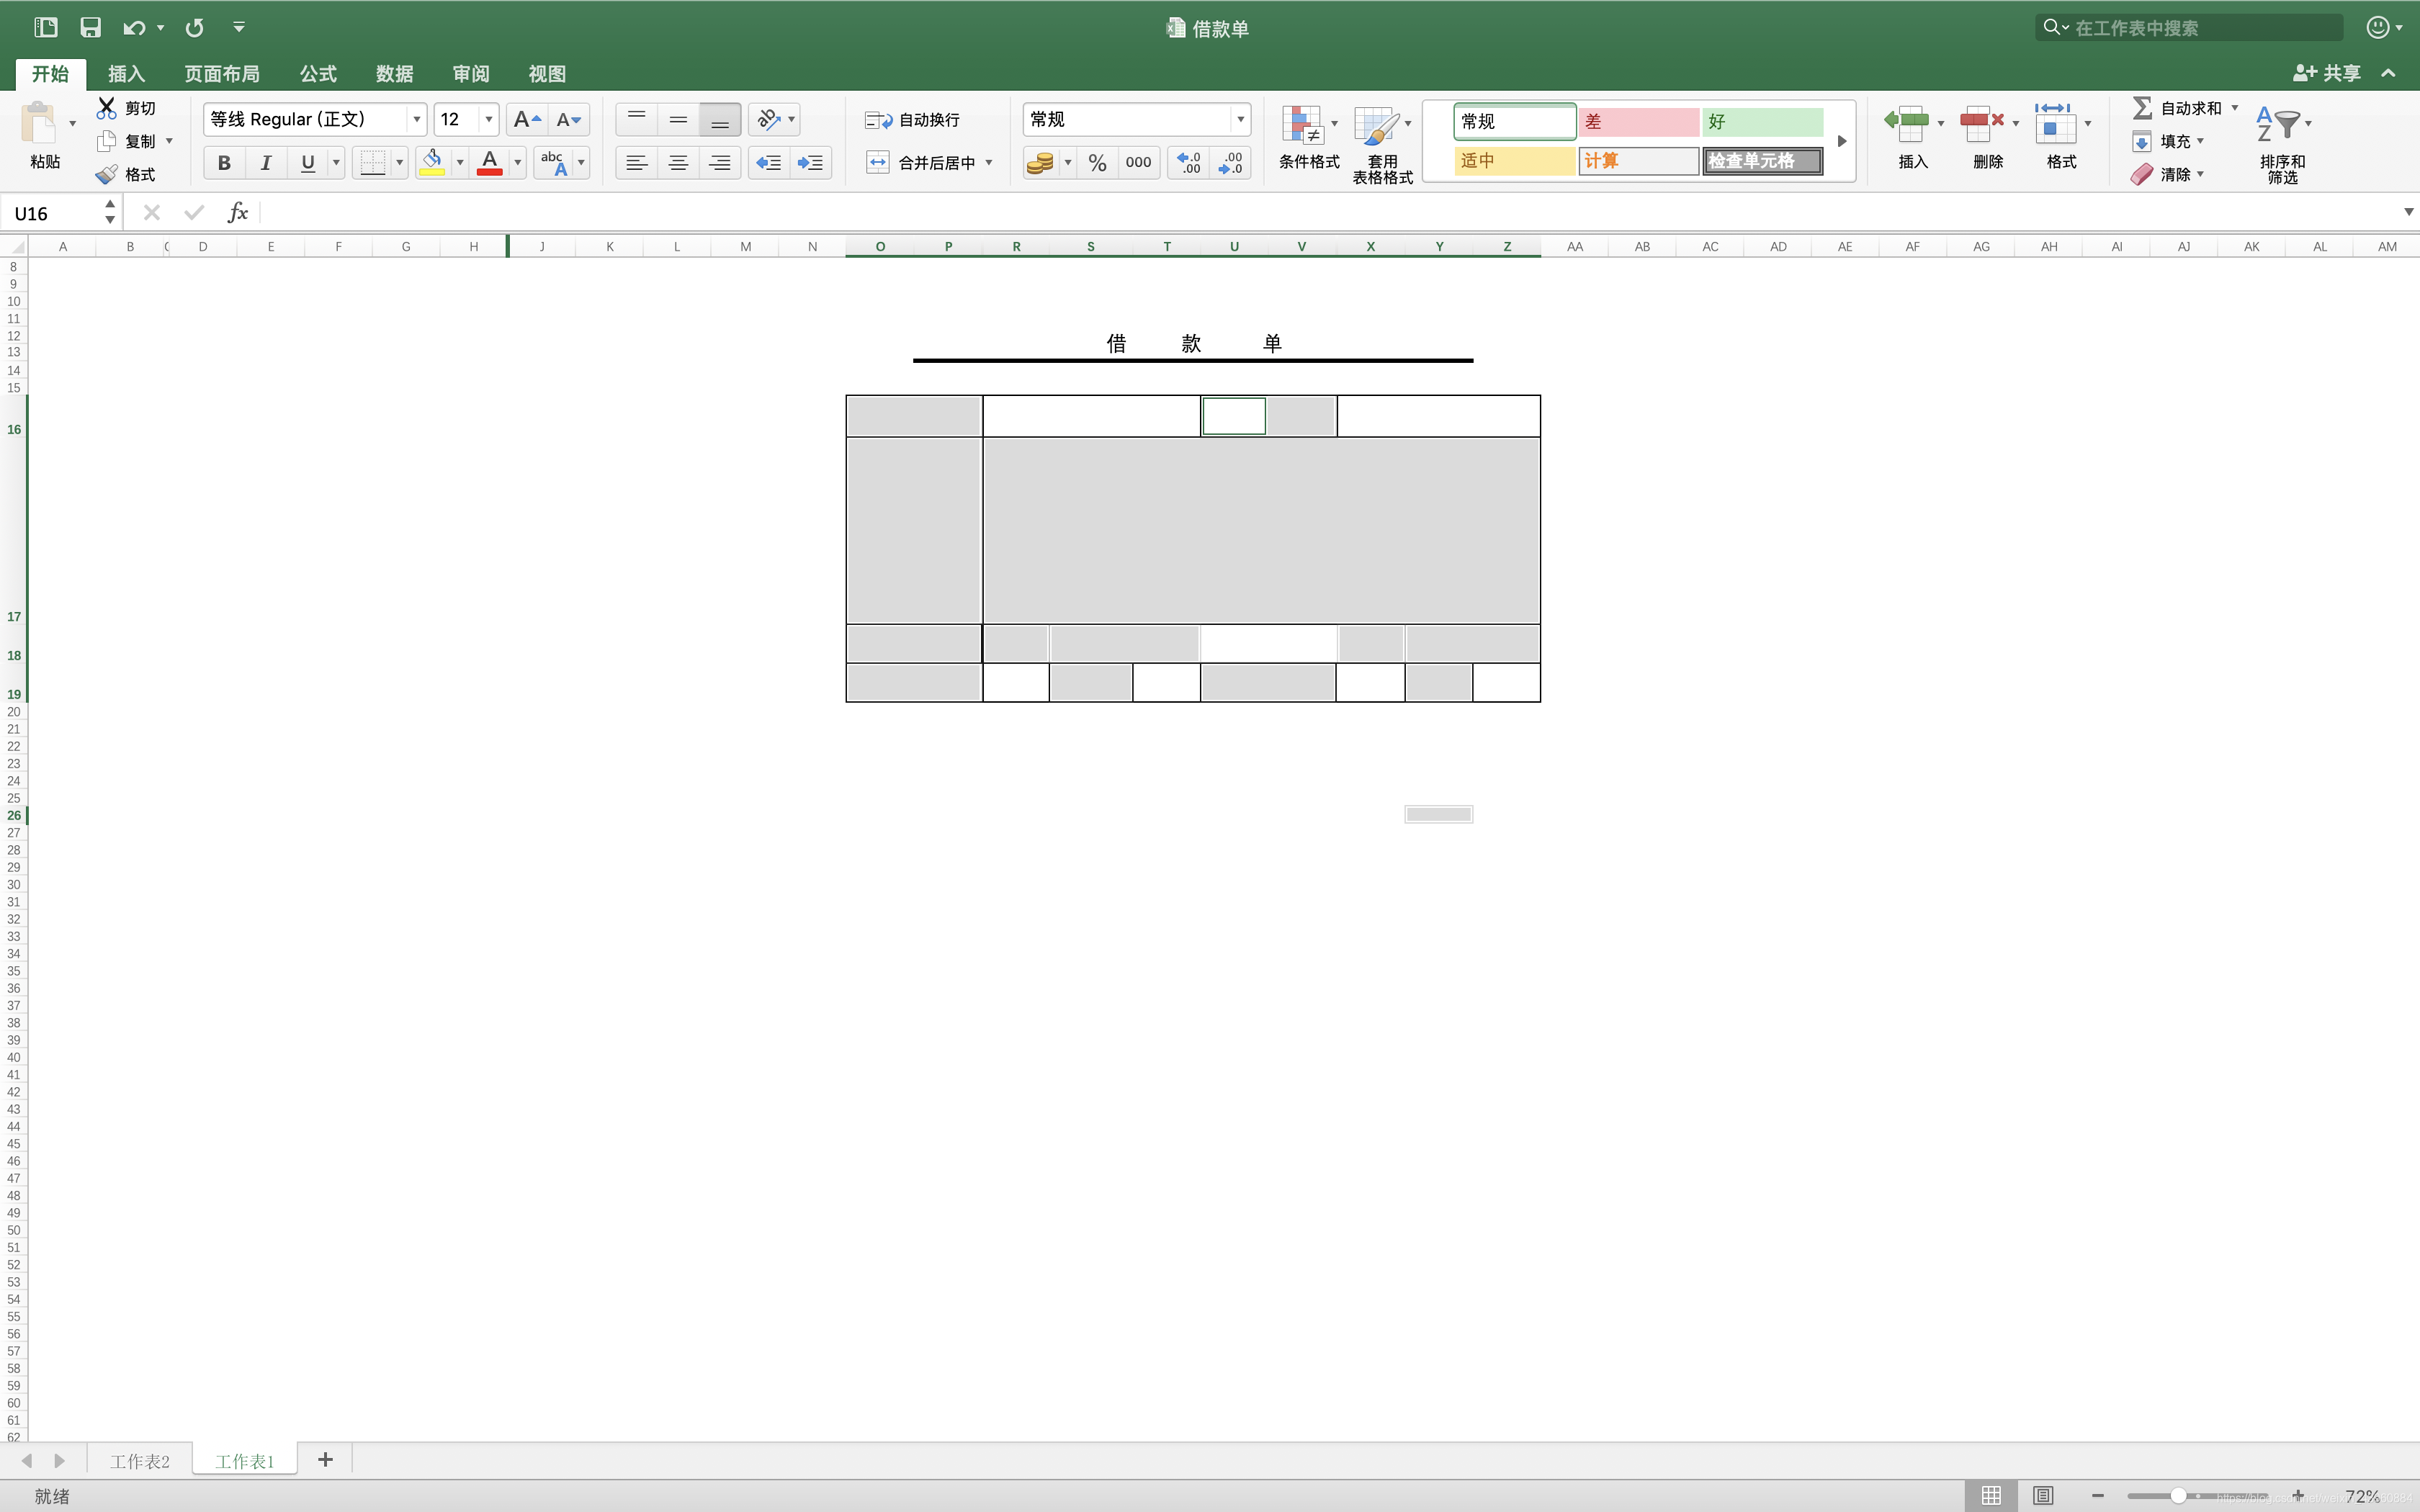Open the AutoSum (自动求和) dropdown arrow
2420x1512 pixels.
[2235, 108]
